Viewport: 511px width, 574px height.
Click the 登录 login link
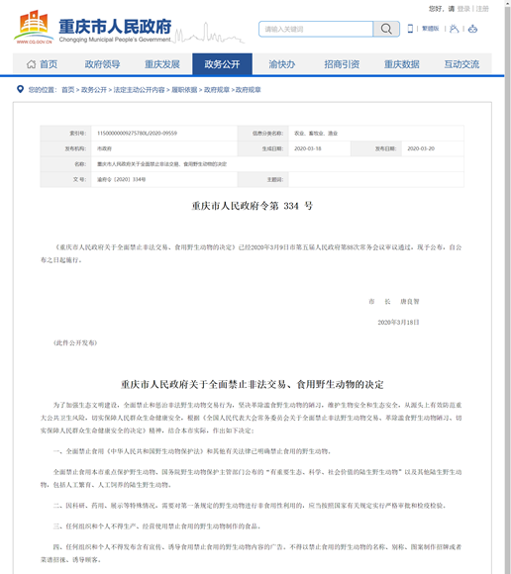(463, 9)
